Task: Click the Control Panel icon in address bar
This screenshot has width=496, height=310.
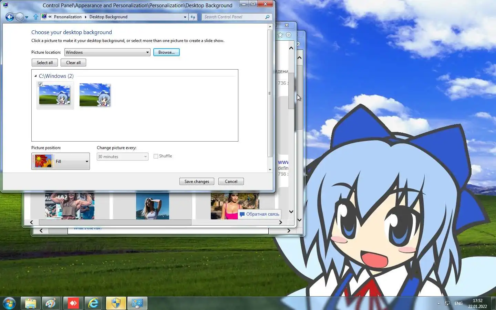Action: click(x=44, y=17)
